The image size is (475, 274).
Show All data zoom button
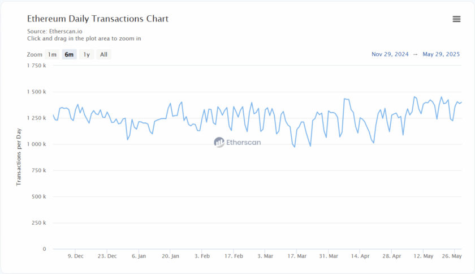103,55
